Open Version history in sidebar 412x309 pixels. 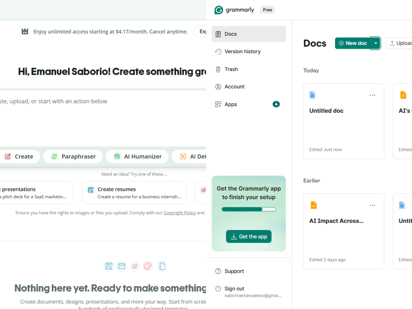point(249,51)
